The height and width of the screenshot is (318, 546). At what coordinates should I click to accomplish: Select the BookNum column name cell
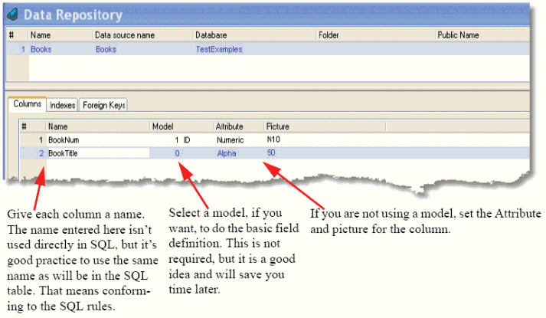point(64,140)
